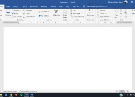Open the Pictures insert menu
This screenshot has width=135, height=97.
click(8, 13)
